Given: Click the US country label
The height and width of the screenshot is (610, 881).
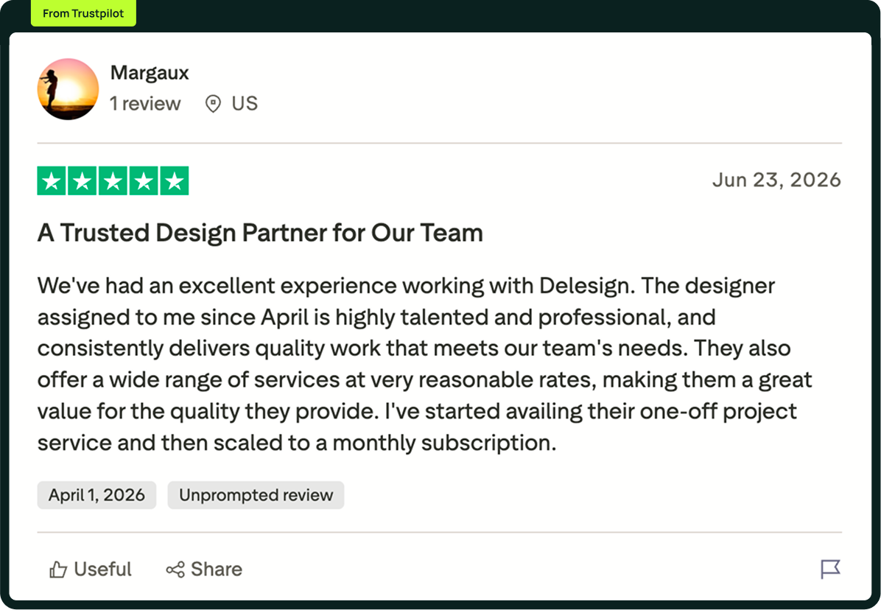Looking at the screenshot, I should click(x=245, y=104).
